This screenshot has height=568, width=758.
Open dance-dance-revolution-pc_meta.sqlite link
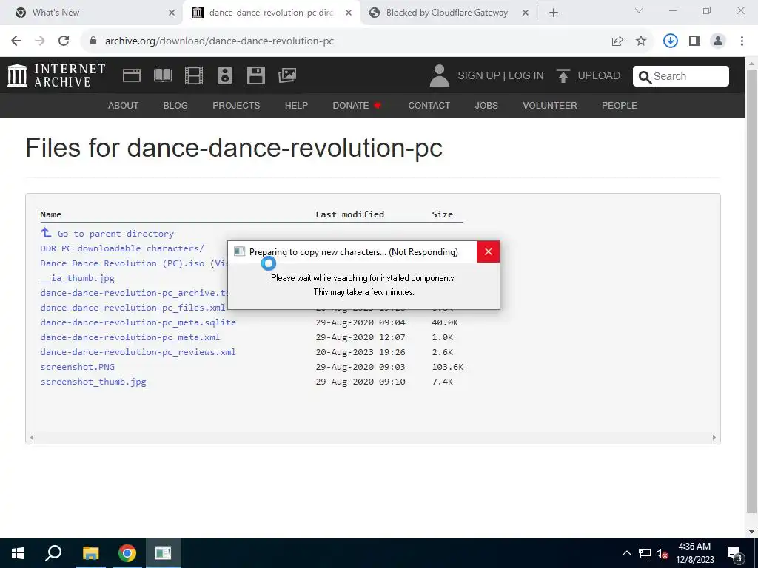[138, 322]
